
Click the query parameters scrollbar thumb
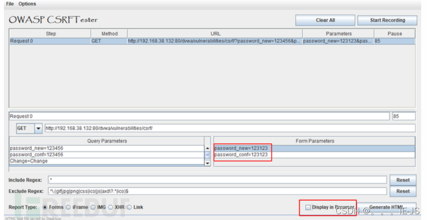(x=208, y=155)
